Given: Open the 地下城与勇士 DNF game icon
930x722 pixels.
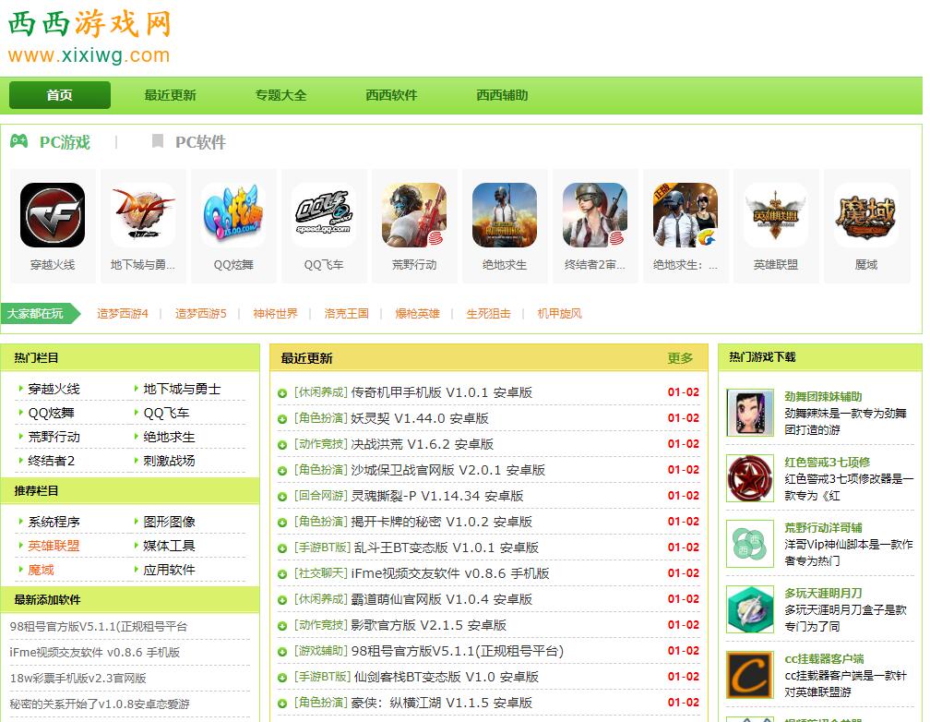Looking at the screenshot, I should tap(143, 215).
